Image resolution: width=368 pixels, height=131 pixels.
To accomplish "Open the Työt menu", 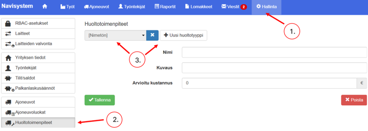I will tap(67, 7).
